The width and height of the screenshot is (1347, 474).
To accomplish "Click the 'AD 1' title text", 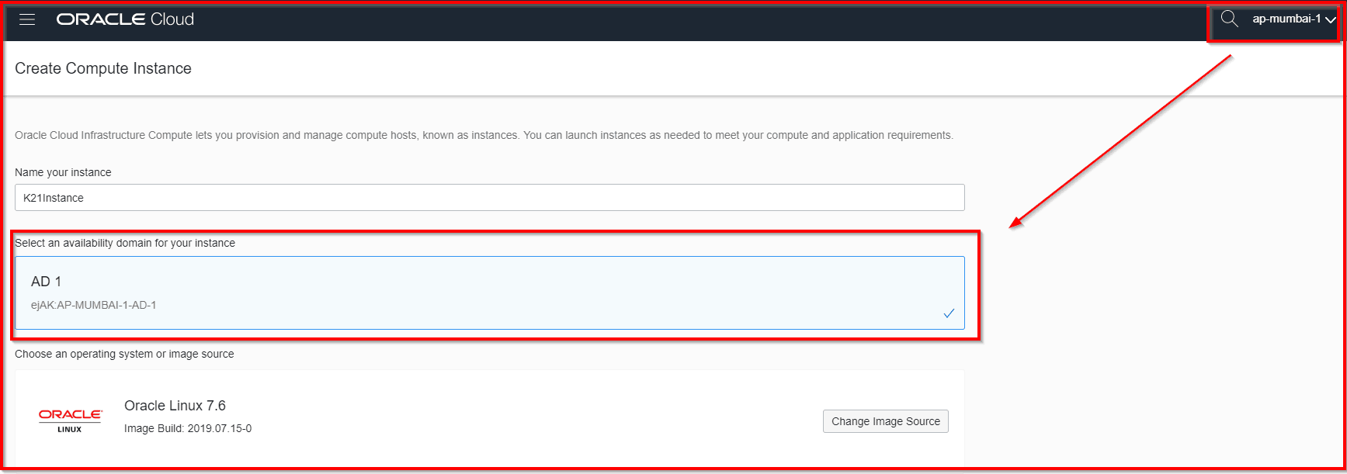I will tap(46, 282).
